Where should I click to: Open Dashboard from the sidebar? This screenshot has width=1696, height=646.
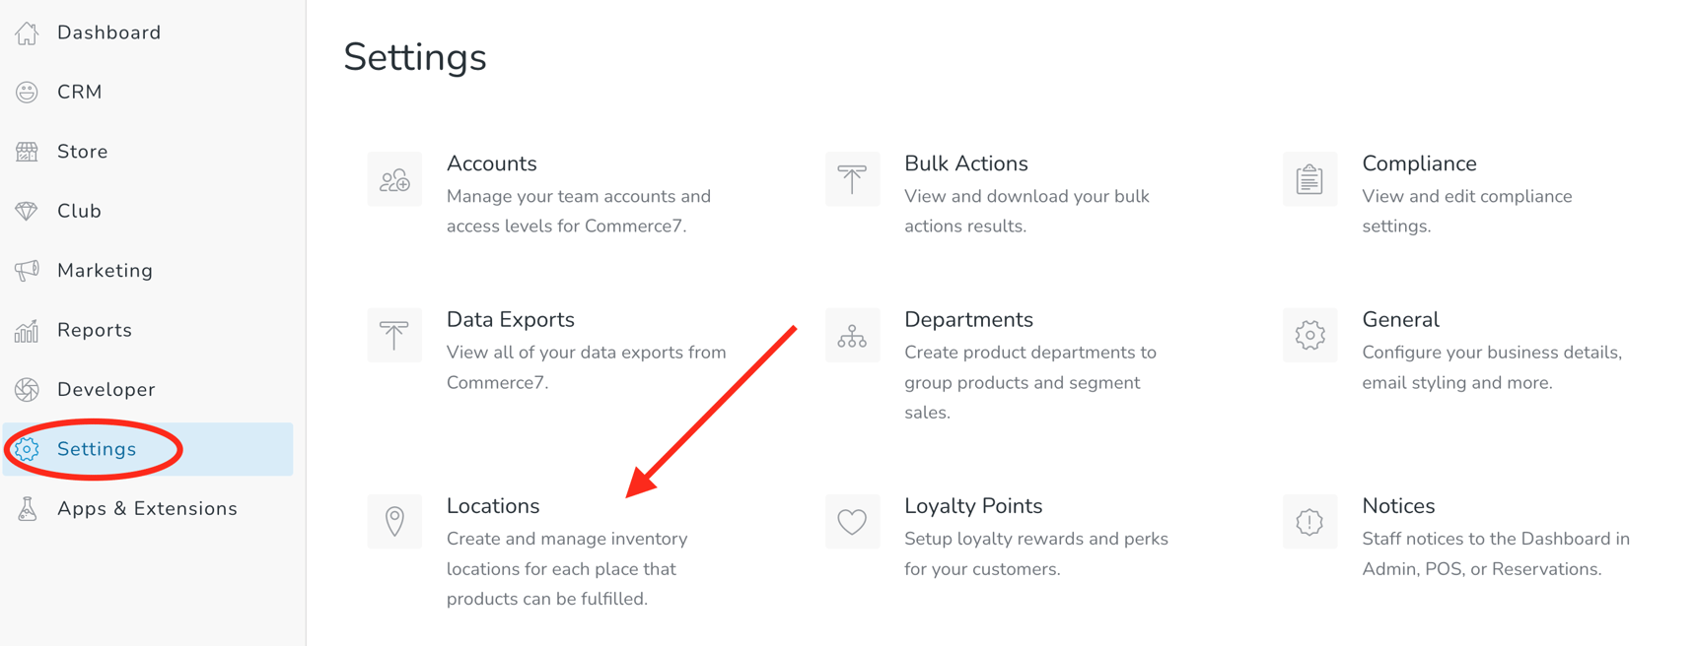tap(108, 32)
